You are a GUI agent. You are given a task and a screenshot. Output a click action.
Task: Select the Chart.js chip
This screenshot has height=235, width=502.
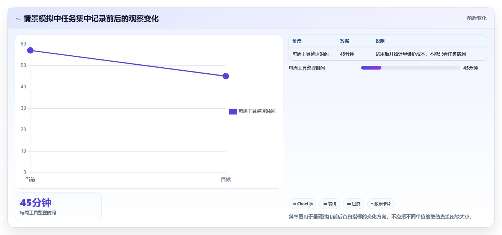click(302, 204)
